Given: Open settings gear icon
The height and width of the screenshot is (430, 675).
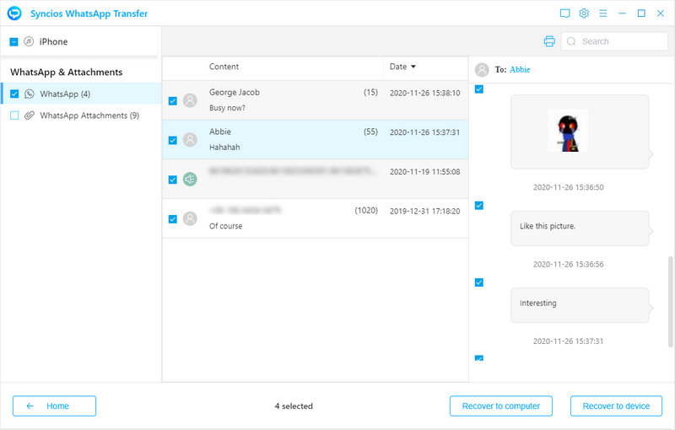Looking at the screenshot, I should pos(584,13).
